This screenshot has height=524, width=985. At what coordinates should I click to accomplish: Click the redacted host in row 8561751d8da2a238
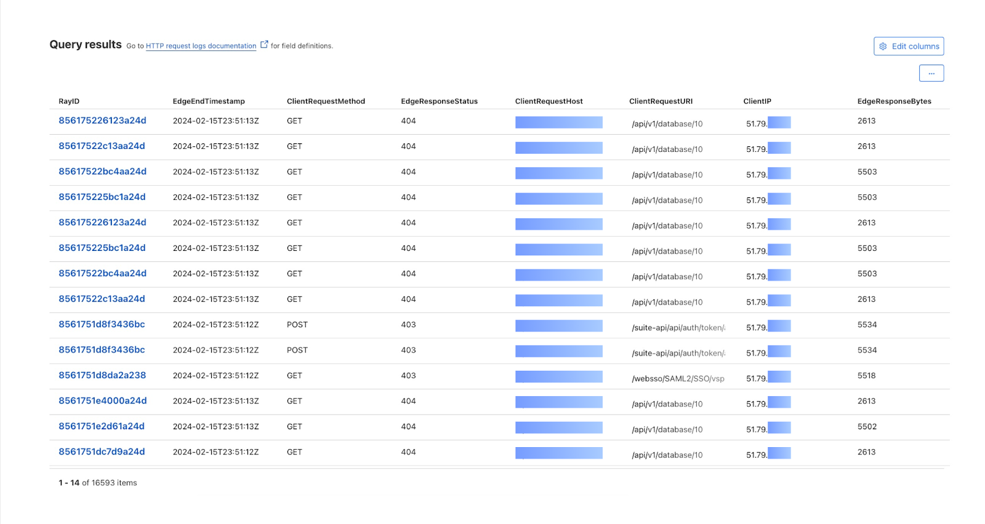point(559,376)
